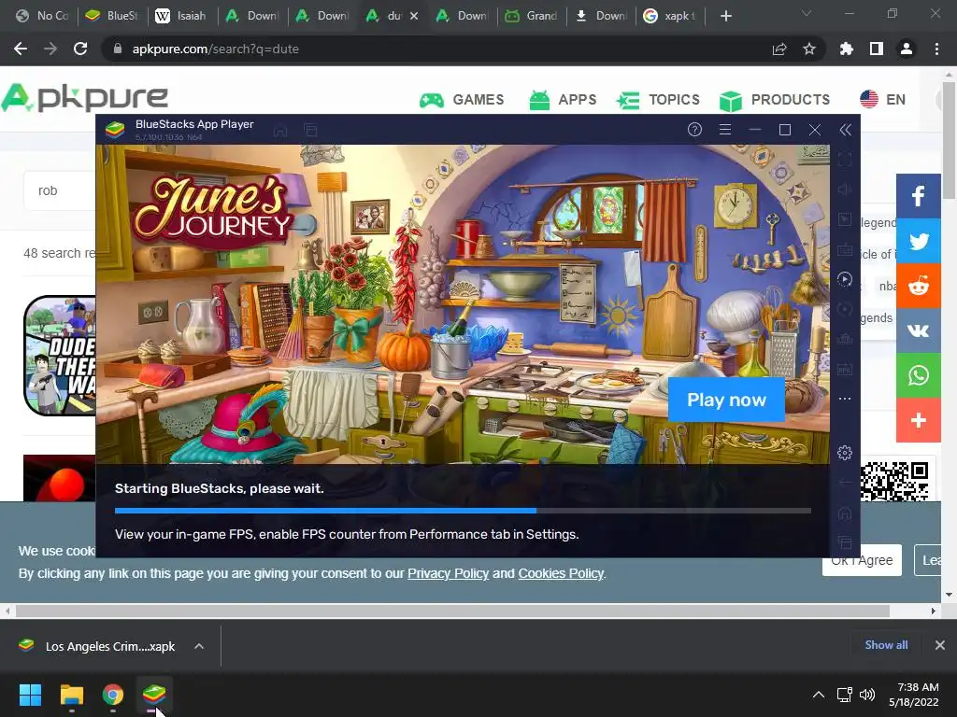Click the install APK icon in BlueStacks sidebar
This screenshot has width=957, height=717.
[x=845, y=370]
